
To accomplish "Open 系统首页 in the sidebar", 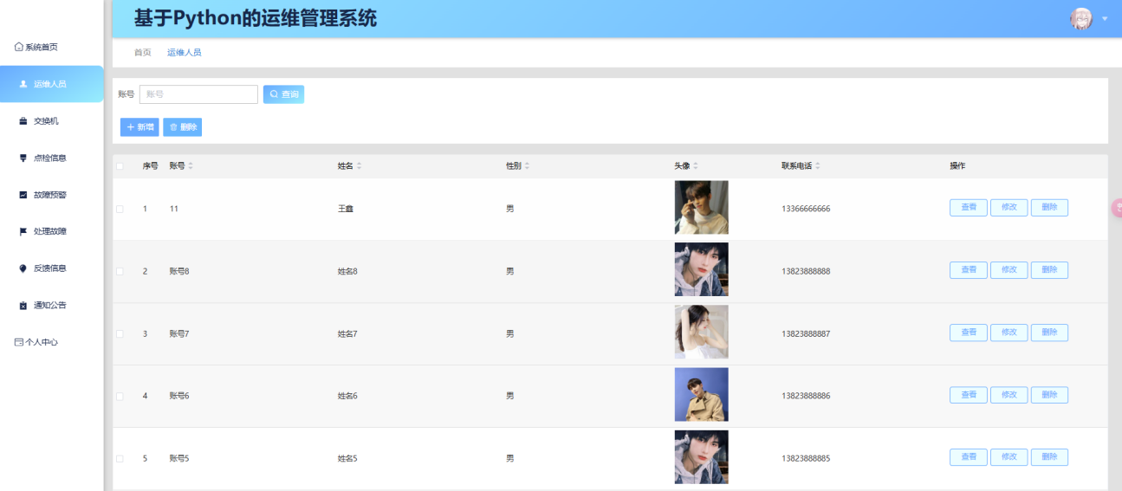I will click(36, 47).
